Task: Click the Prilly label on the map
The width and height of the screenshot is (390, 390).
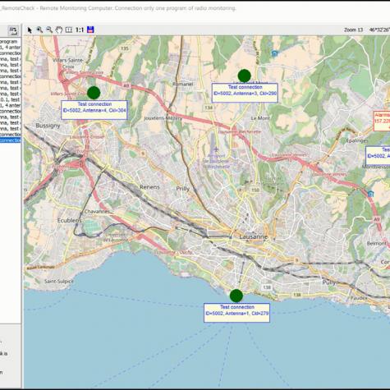Action: [183, 189]
